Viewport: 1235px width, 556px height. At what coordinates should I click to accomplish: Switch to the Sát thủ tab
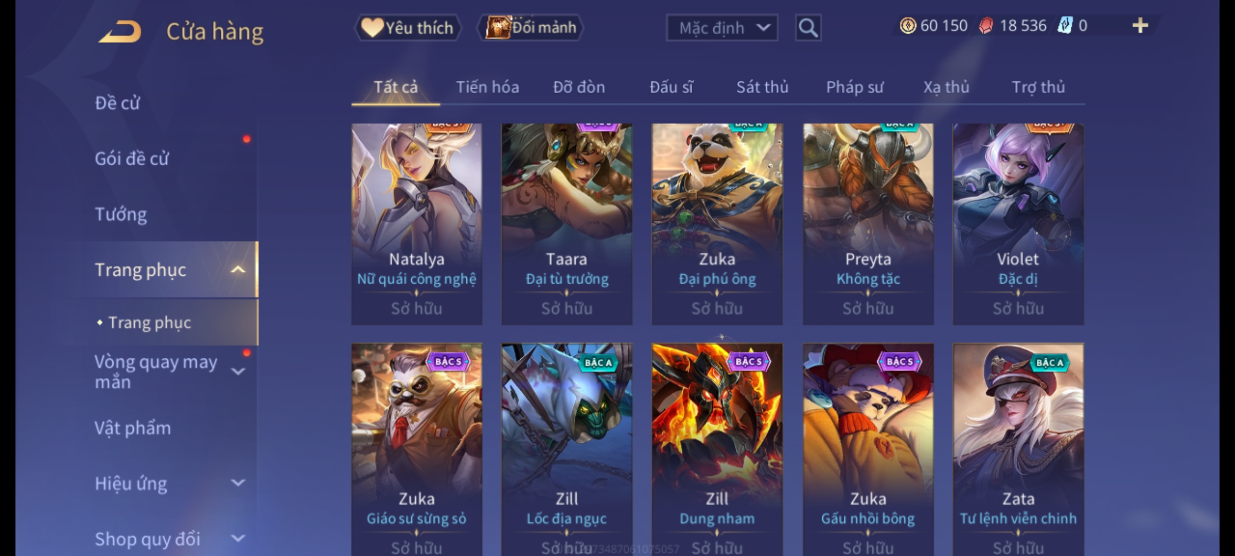coord(762,87)
